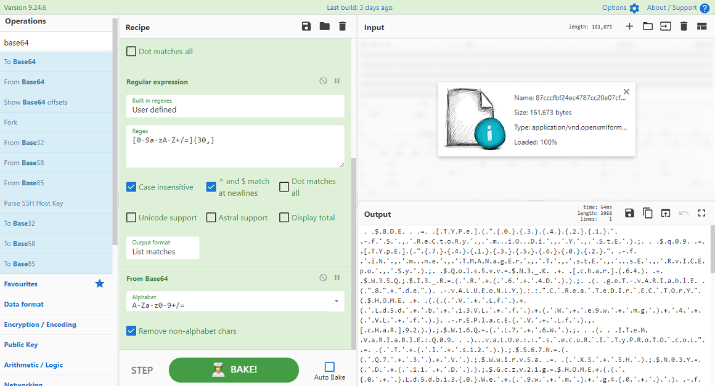This screenshot has width=715, height=386.
Task: Open Options gear icon
Action: point(634,8)
